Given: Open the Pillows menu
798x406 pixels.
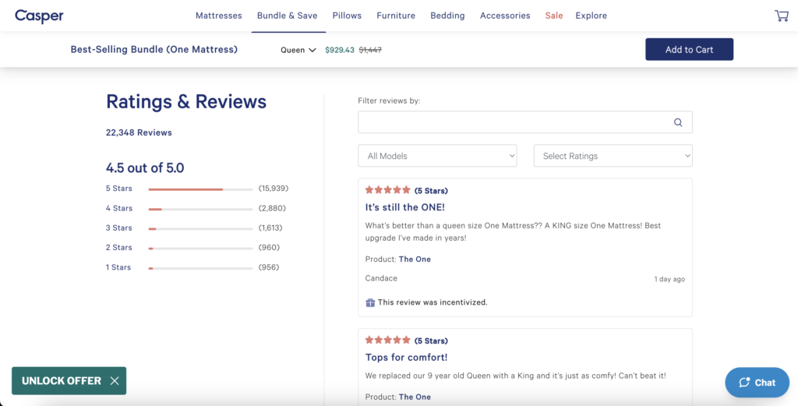Looking at the screenshot, I should click(347, 16).
